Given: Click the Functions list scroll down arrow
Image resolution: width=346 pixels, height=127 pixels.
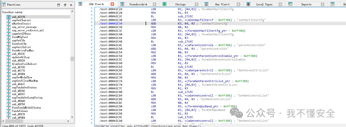Looking at the screenshot, I should (72, 117).
